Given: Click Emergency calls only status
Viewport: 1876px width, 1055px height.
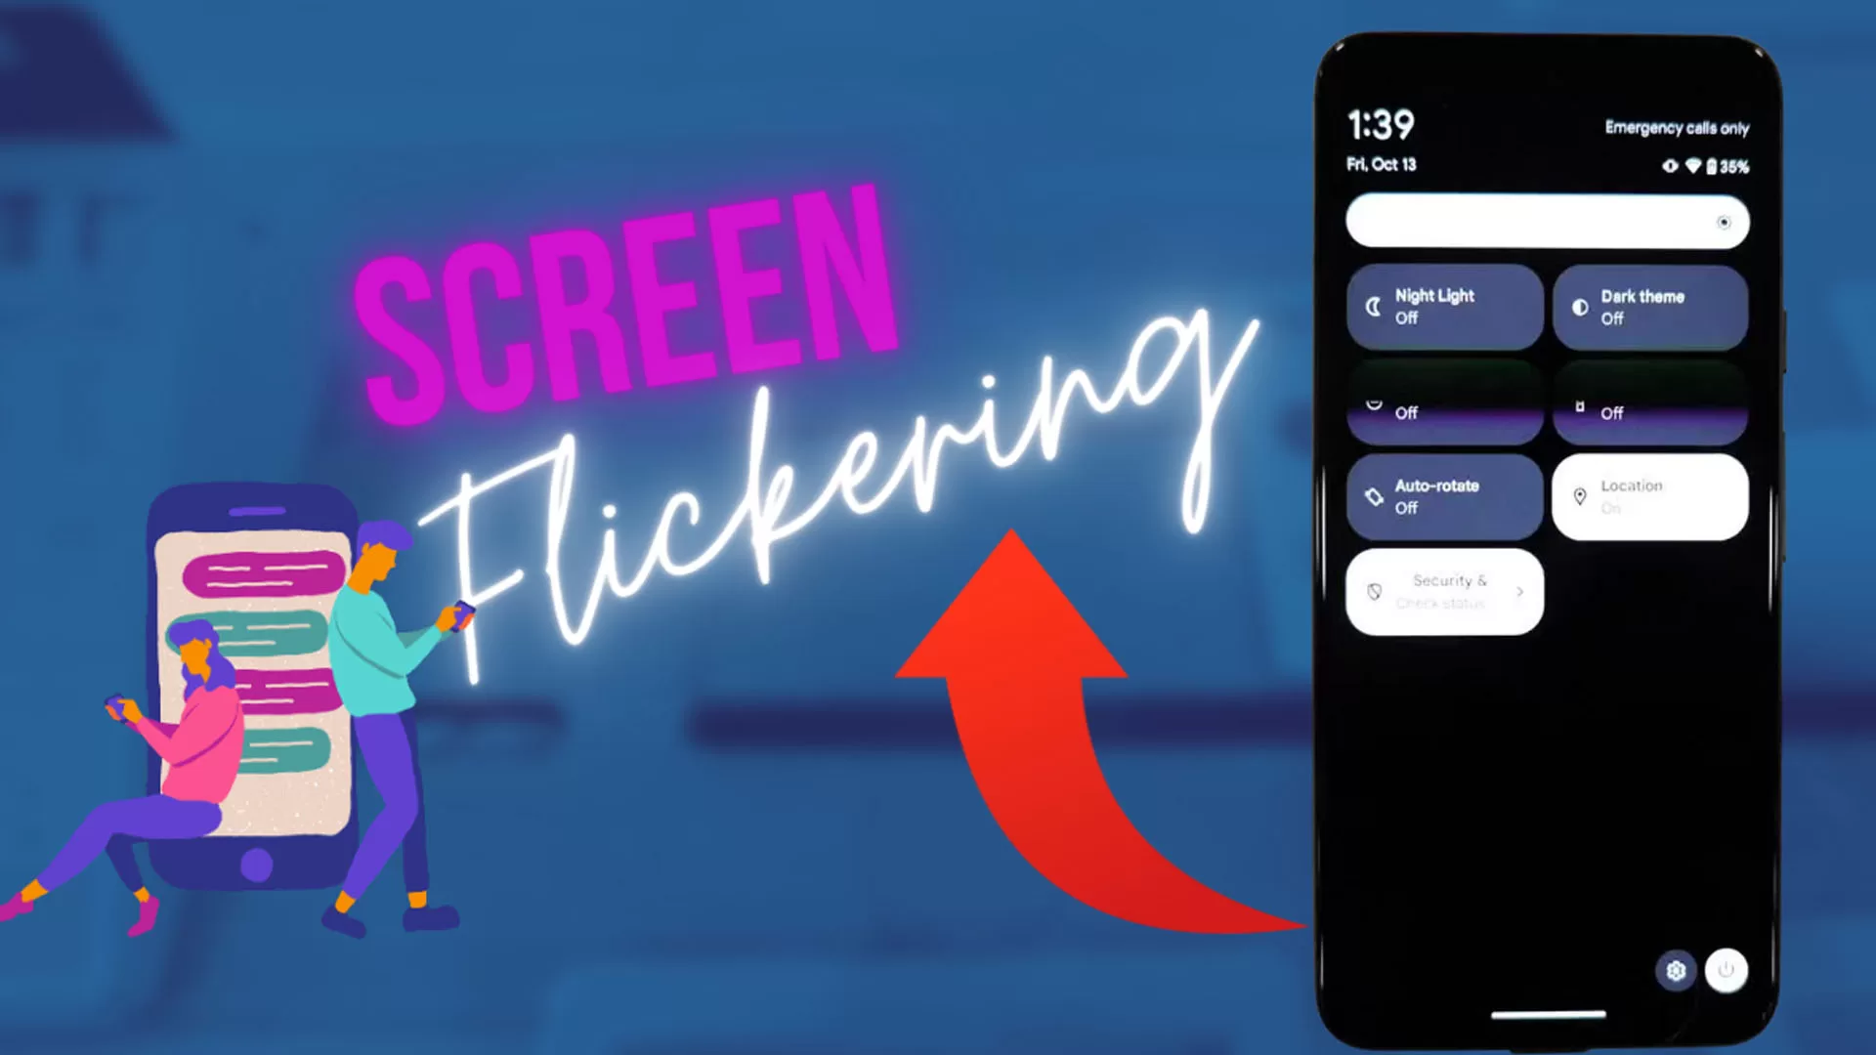Looking at the screenshot, I should coord(1670,128).
